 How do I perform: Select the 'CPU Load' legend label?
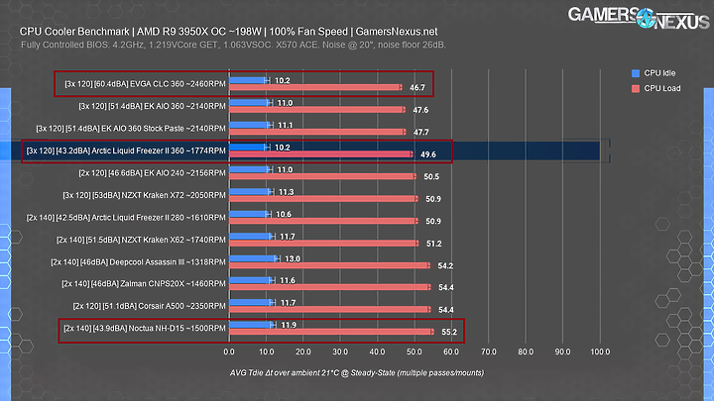pyautogui.click(x=662, y=89)
